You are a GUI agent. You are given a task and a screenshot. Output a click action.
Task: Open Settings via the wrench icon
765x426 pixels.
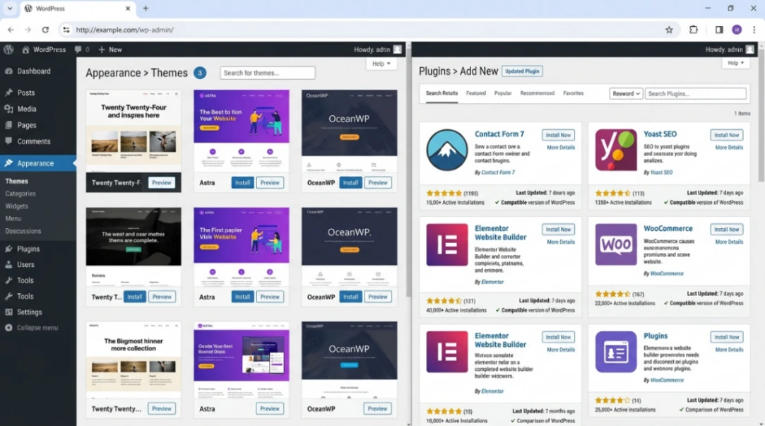pos(8,312)
